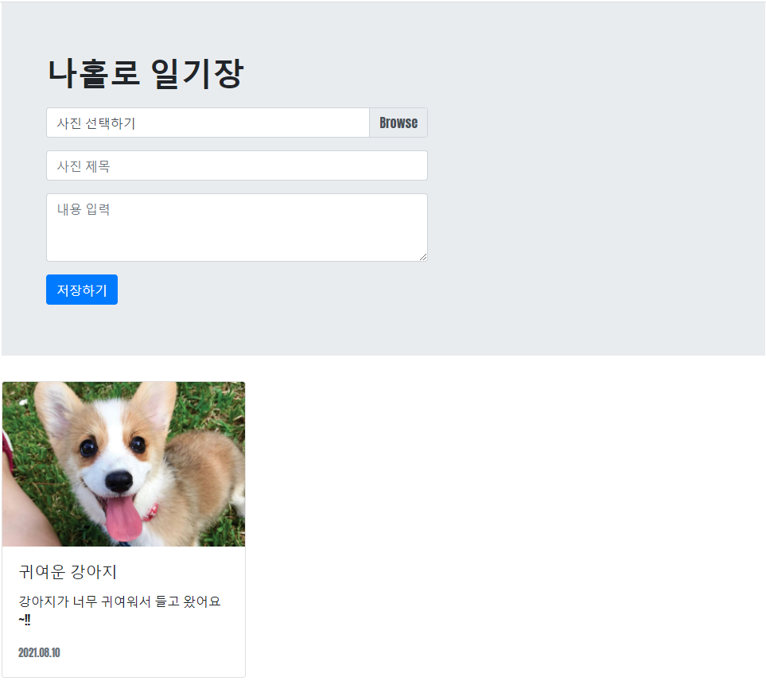This screenshot has width=766, height=681.
Task: Click the 저장하기 save button
Action: 82,290
